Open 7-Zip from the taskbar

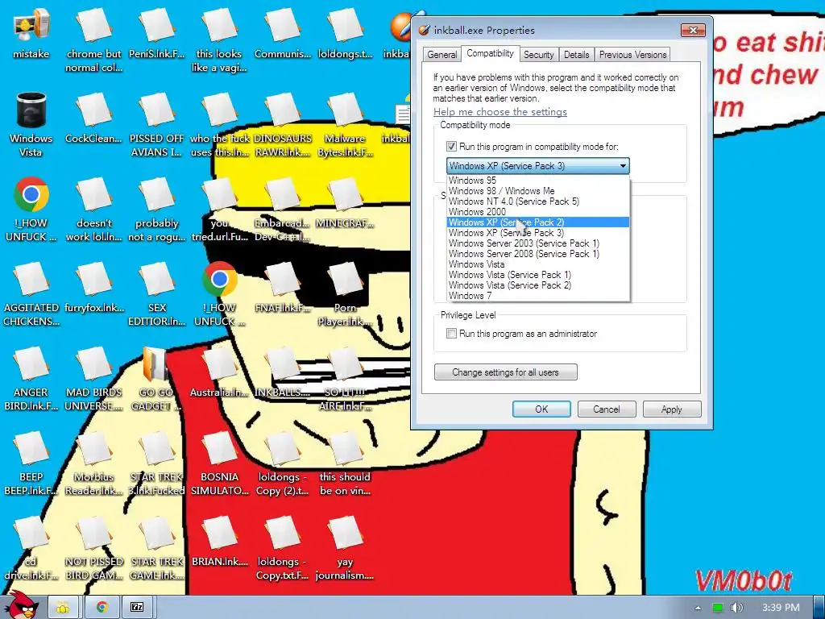(x=137, y=608)
